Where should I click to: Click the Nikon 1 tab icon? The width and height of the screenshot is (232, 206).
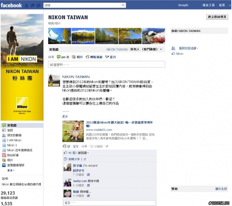click(x=4, y=145)
